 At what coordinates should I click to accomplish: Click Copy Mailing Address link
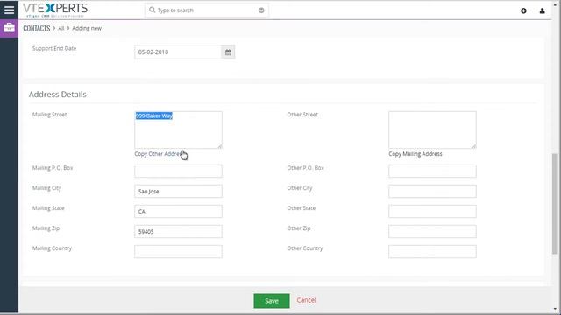pos(415,154)
